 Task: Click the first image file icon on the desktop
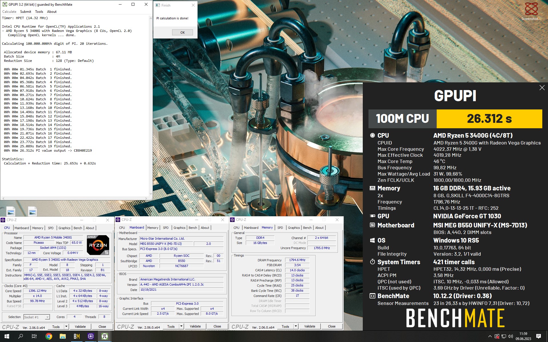tap(11, 211)
